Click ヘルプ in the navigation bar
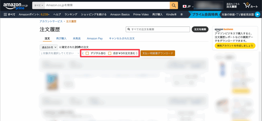This screenshot has width=262, height=121. tap(57, 15)
